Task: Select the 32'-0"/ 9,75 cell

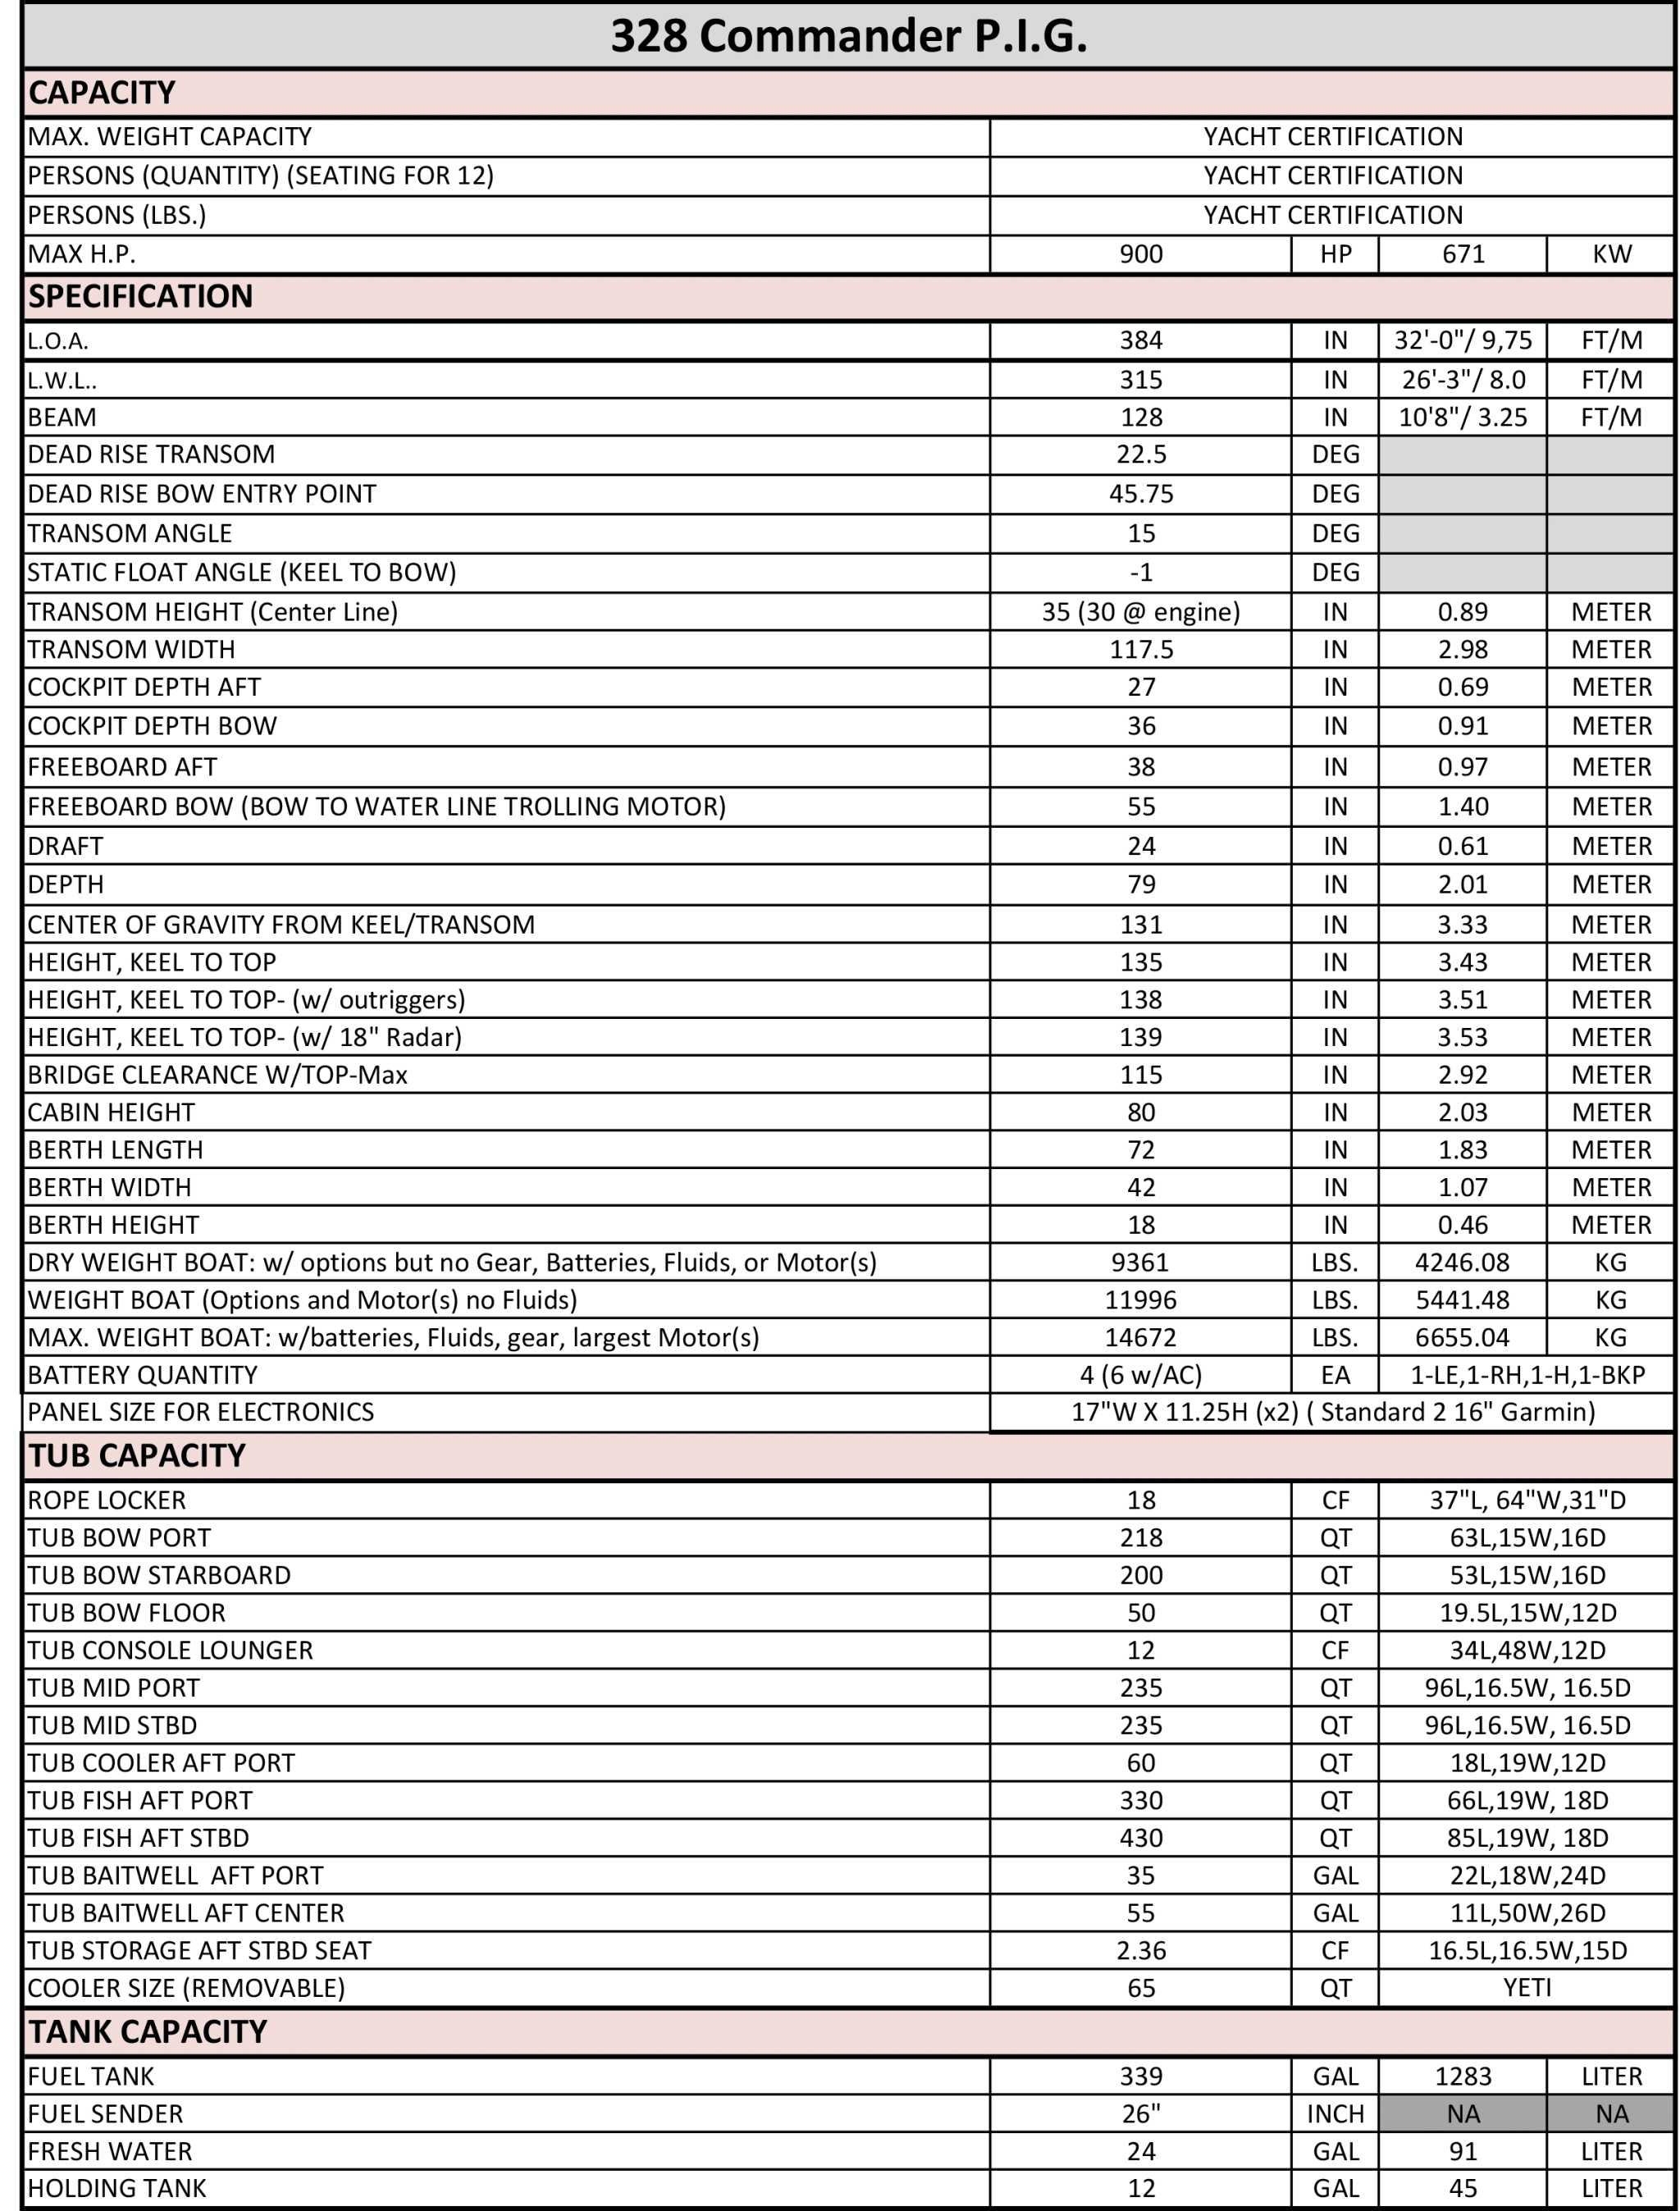Action: click(x=1463, y=341)
